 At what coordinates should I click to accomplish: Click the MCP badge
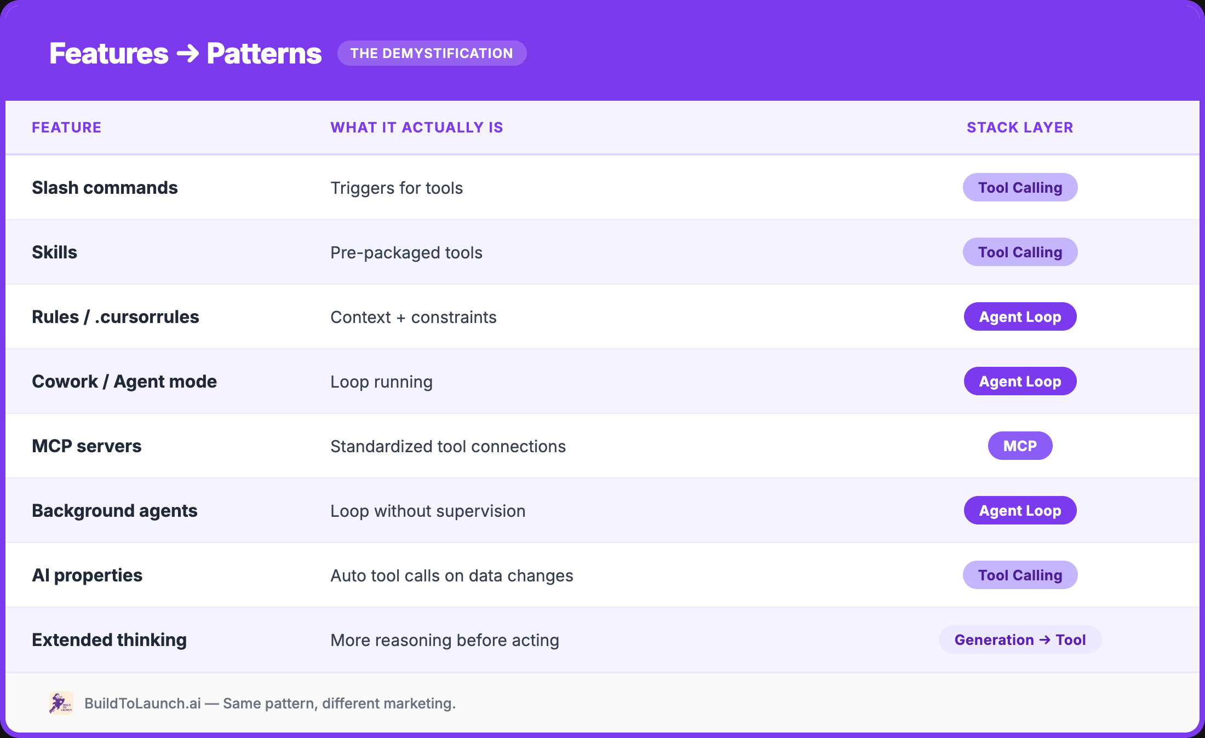pyautogui.click(x=1020, y=446)
